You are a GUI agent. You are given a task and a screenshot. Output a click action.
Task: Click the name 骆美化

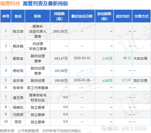(18, 107)
